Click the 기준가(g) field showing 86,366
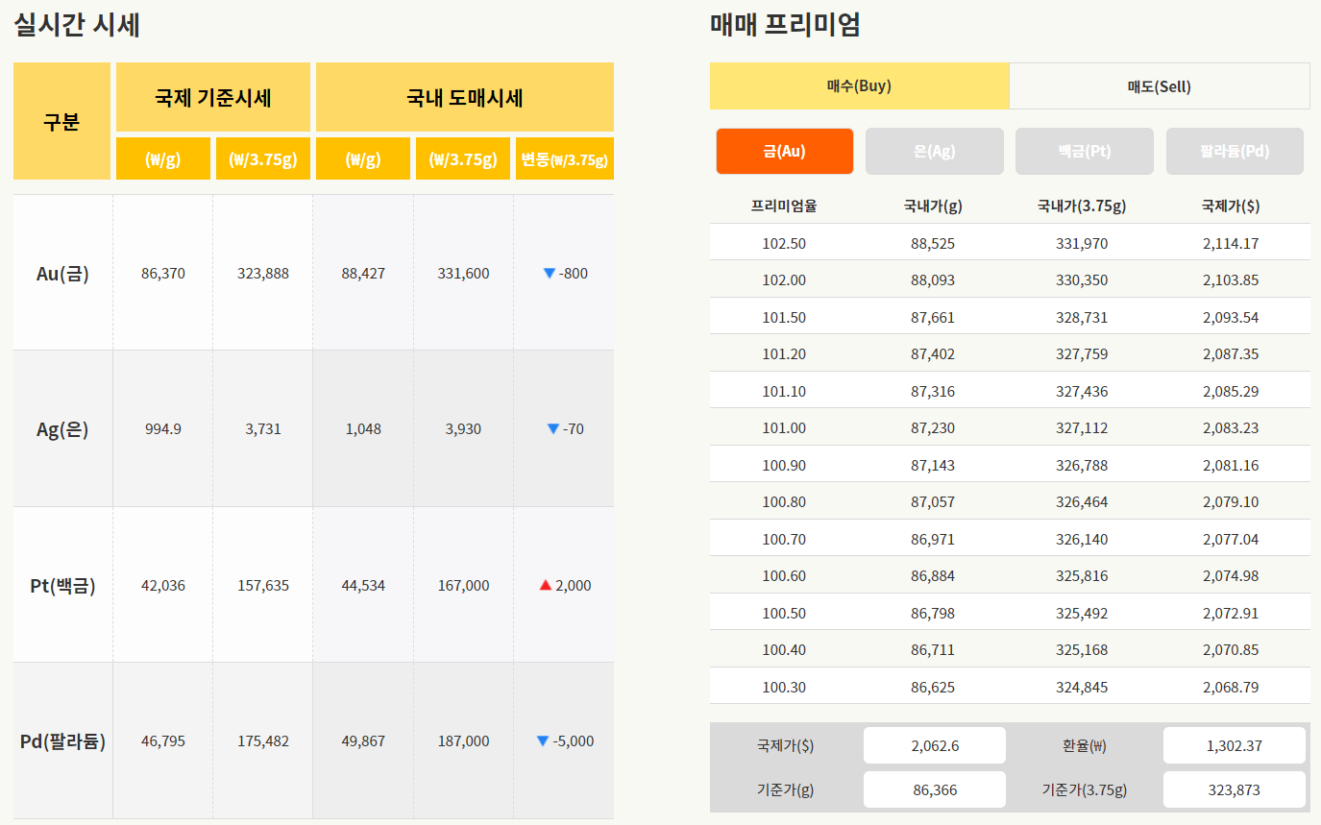This screenshot has width=1321, height=825. (x=935, y=789)
